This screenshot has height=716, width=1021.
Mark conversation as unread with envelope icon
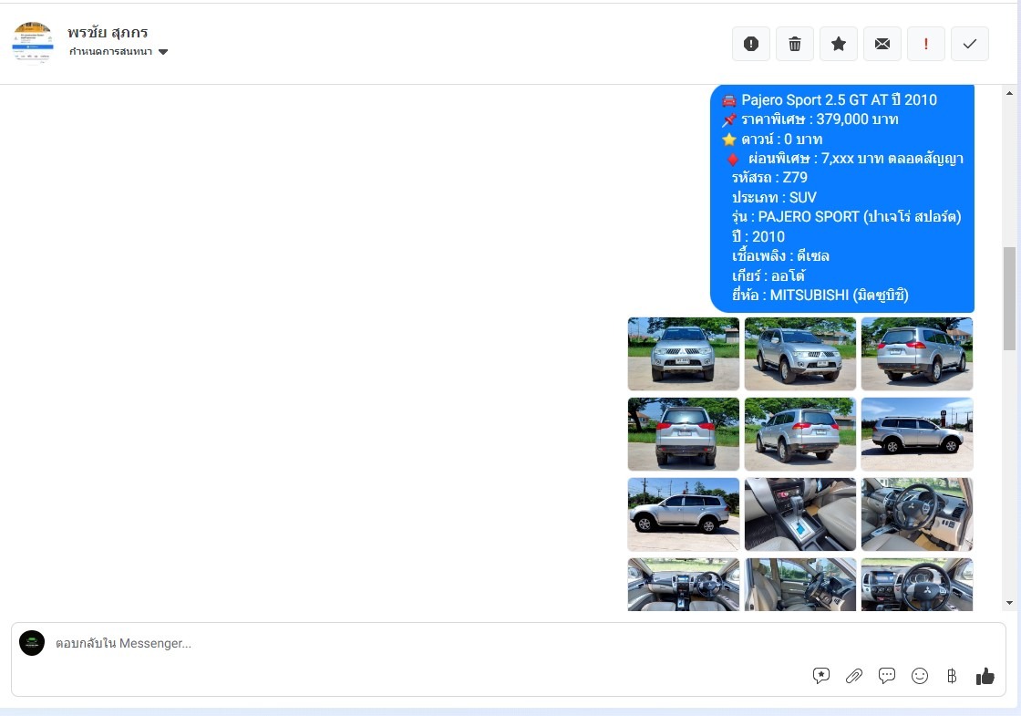(x=882, y=44)
